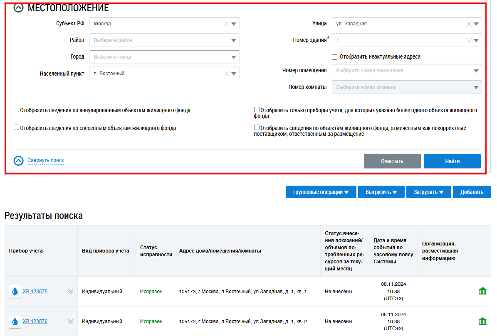Clear the Номер здания field value
Image resolution: width=497 pixels, height=336 pixels.
click(469, 41)
